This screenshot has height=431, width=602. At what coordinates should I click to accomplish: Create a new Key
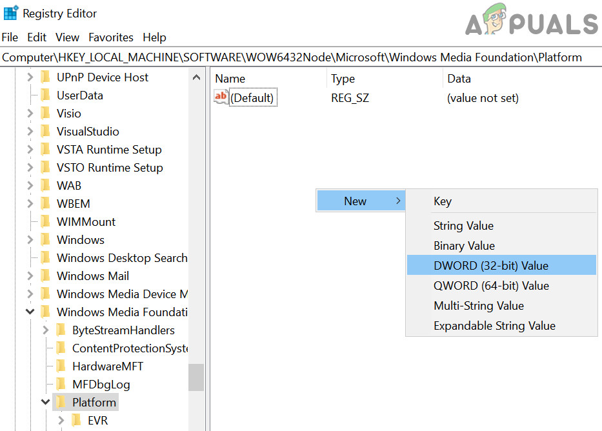point(501,201)
